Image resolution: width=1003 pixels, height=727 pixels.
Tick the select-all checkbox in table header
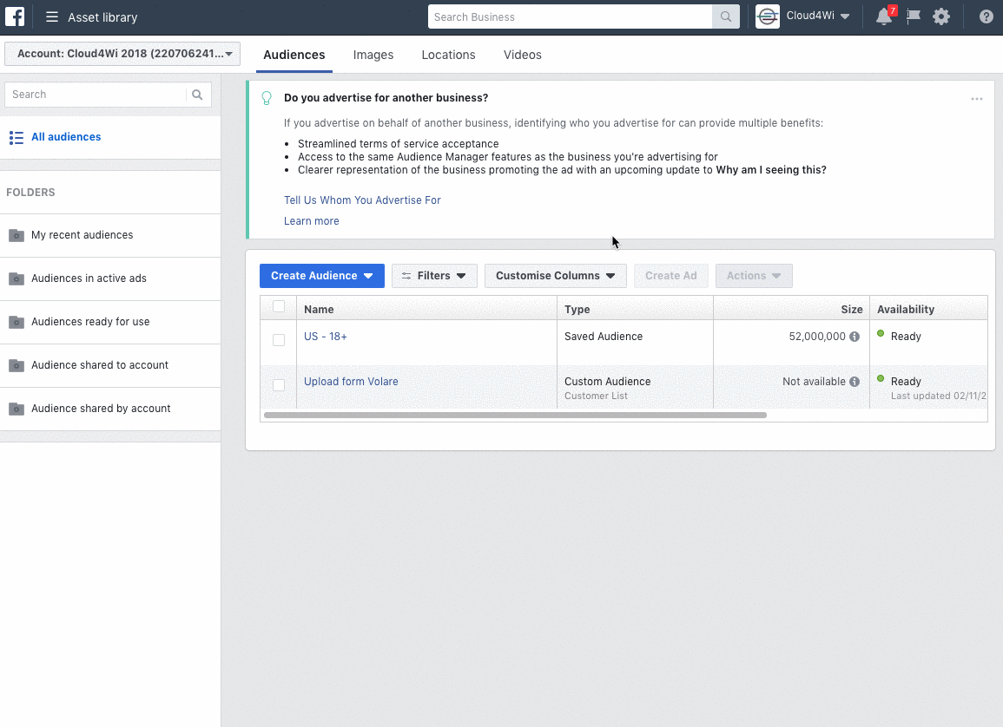click(x=279, y=306)
